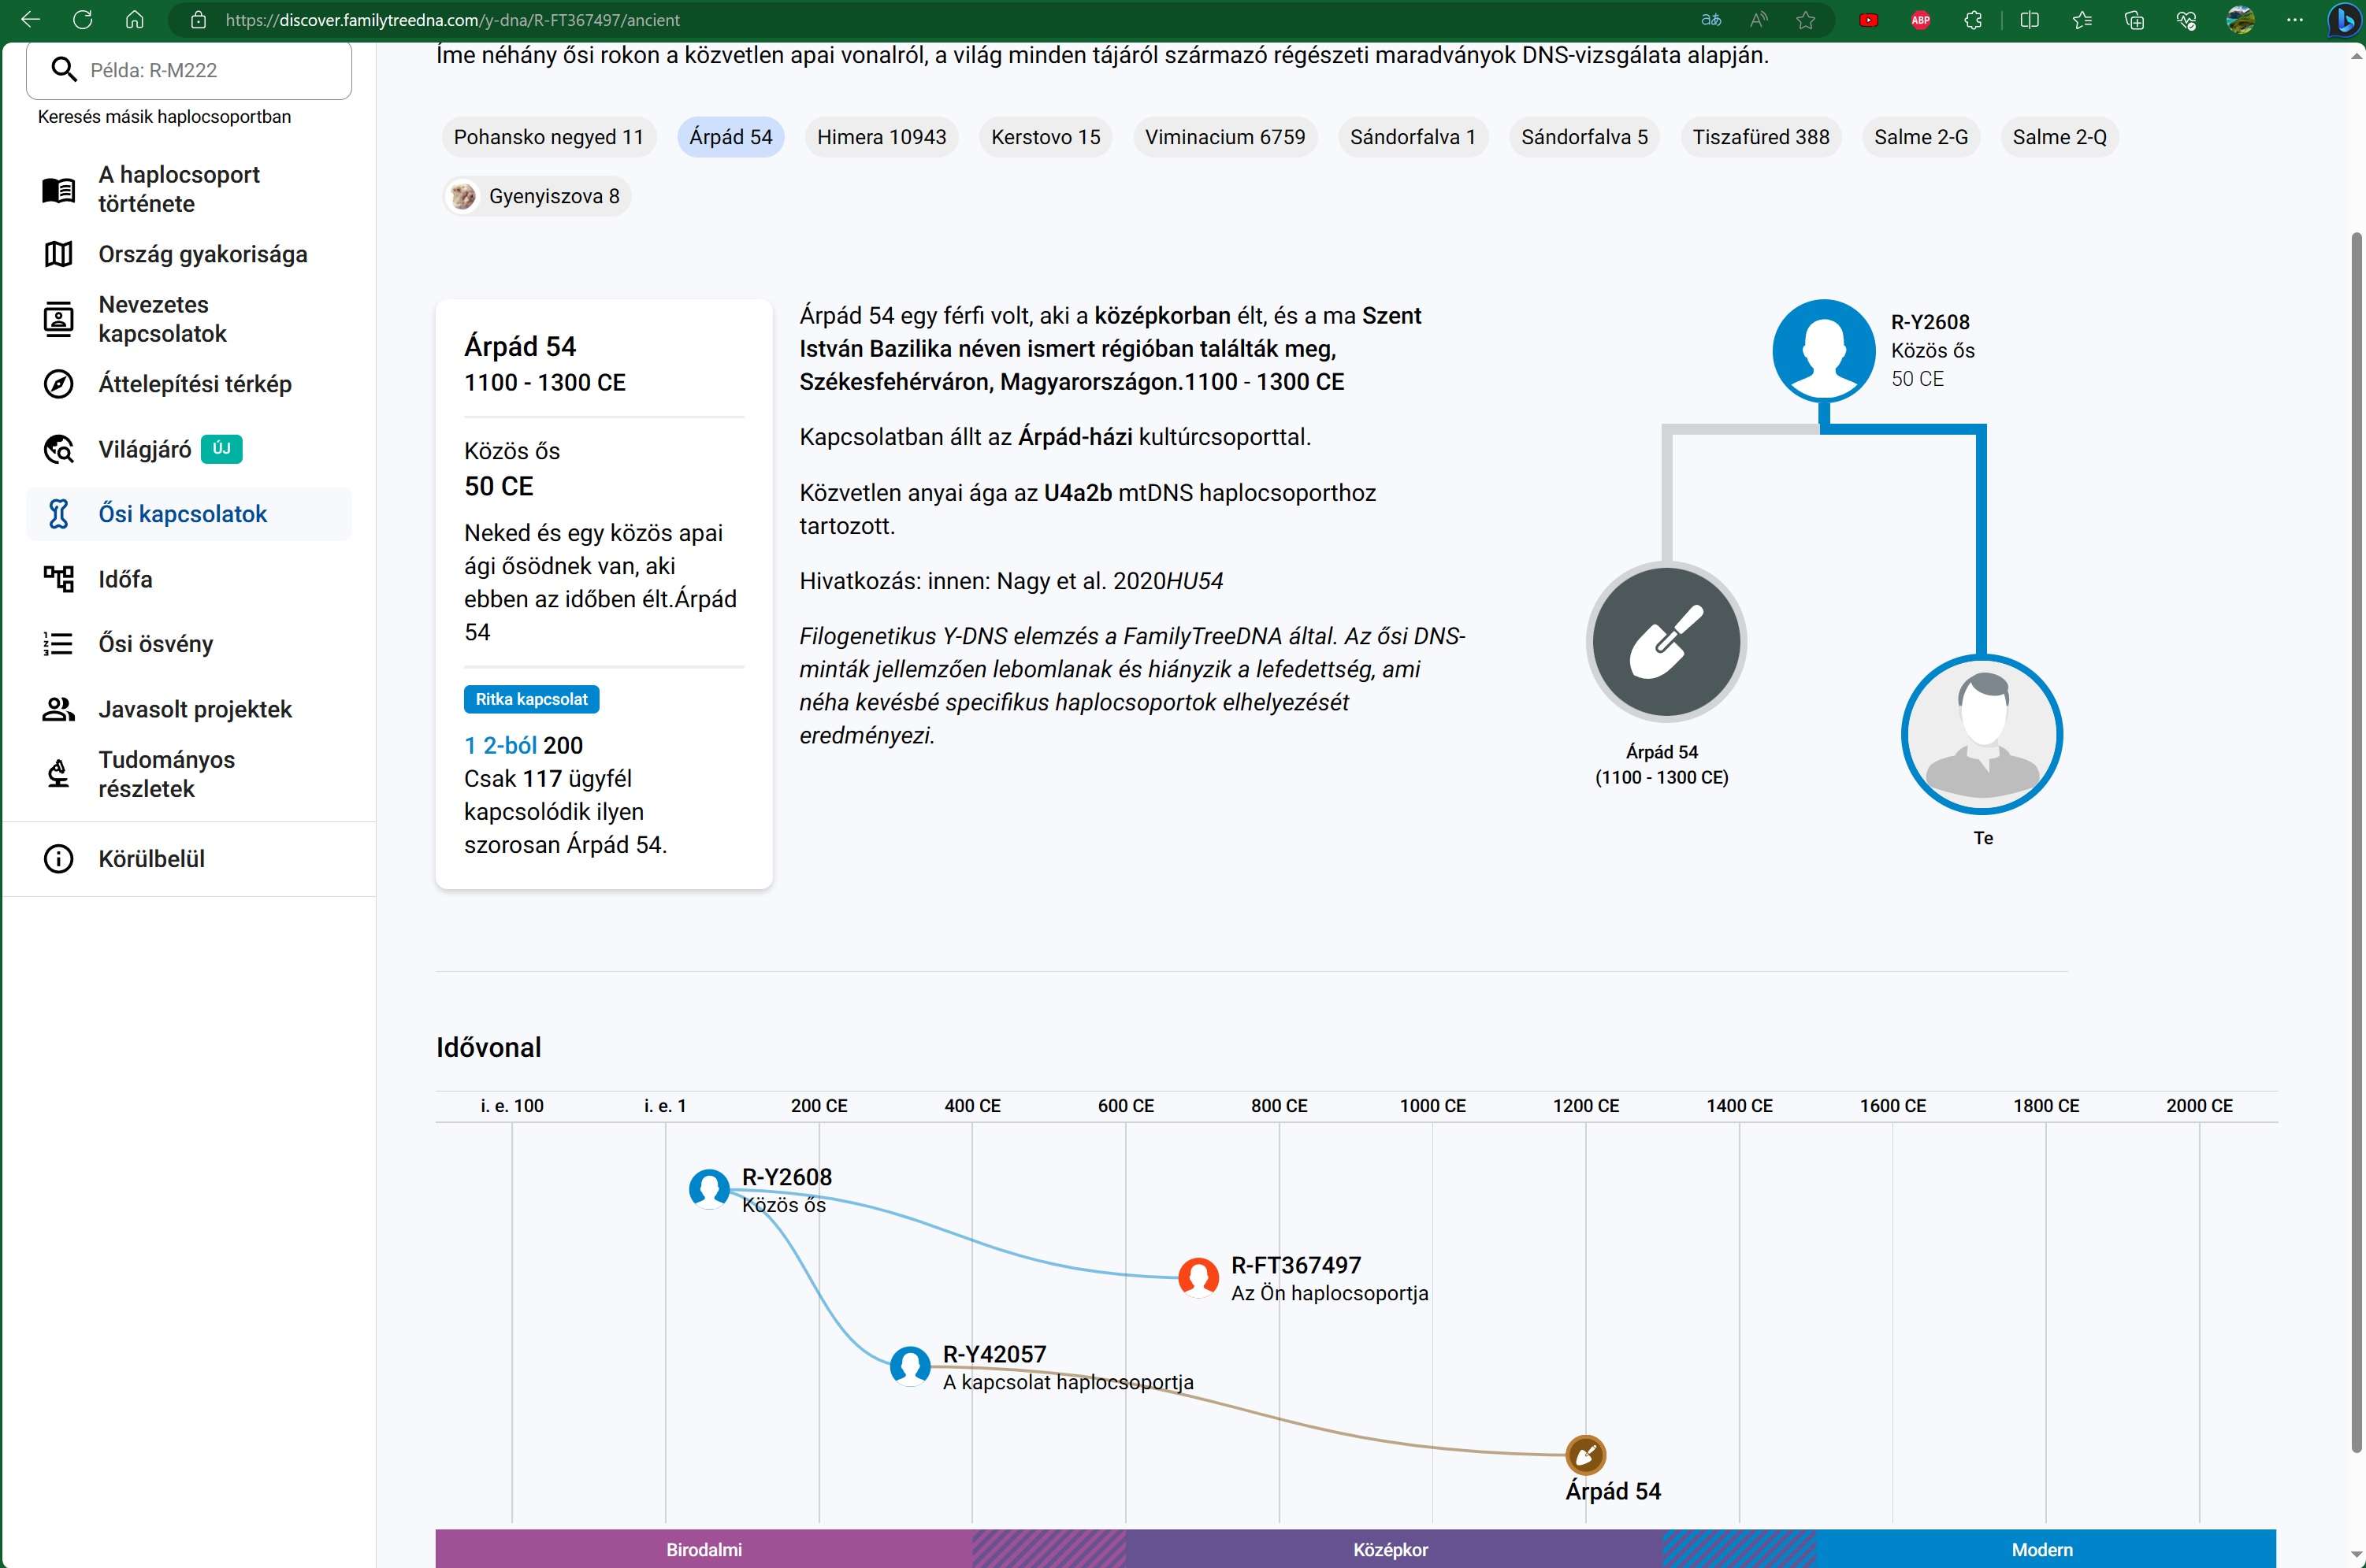Select the Gyenyiszova 8 chip
The width and height of the screenshot is (2366, 1568).
coord(537,196)
